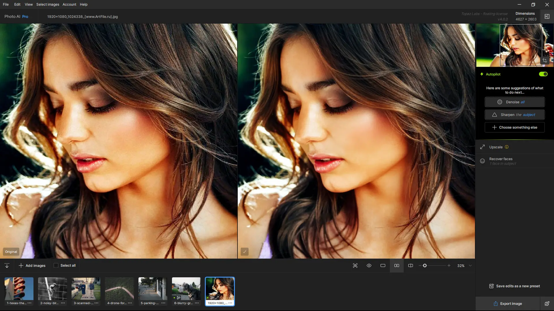Open options for 6-blurry thumbnail
The width and height of the screenshot is (554, 311).
click(x=197, y=303)
